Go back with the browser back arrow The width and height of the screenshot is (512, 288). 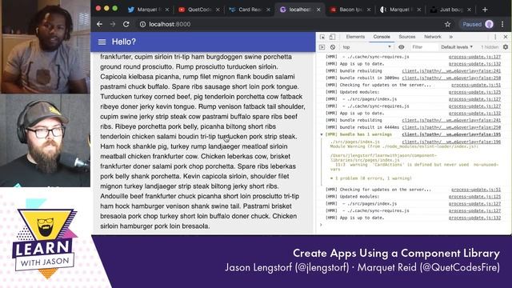[99, 24]
